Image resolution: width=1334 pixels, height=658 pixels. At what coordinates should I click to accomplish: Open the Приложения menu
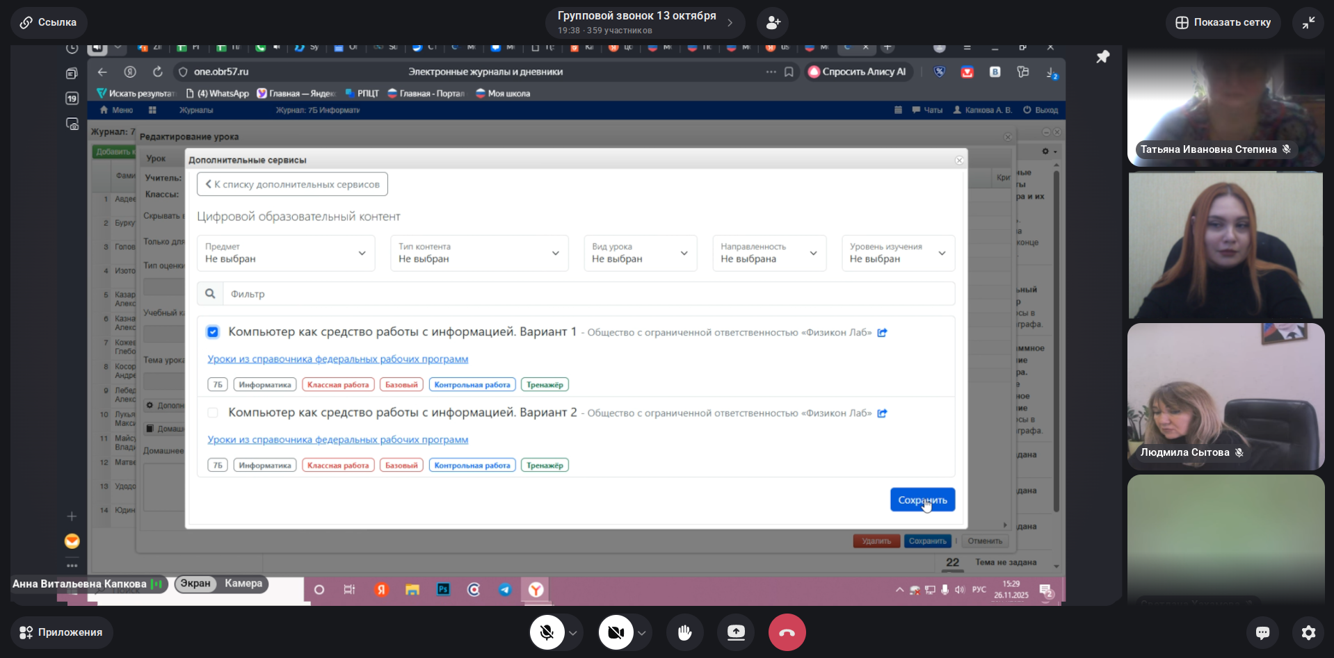pyautogui.click(x=61, y=632)
